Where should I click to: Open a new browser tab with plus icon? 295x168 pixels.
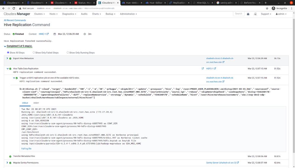266,3
